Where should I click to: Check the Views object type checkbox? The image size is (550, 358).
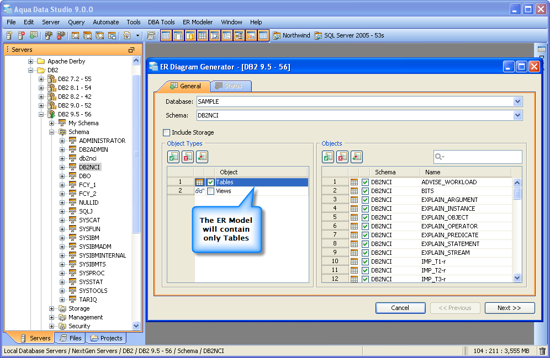[210, 191]
